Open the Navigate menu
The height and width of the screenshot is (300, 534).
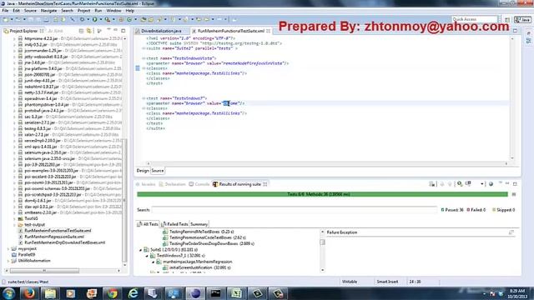click(48, 11)
